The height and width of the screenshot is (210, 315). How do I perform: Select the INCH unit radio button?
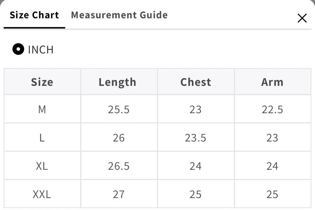click(18, 49)
